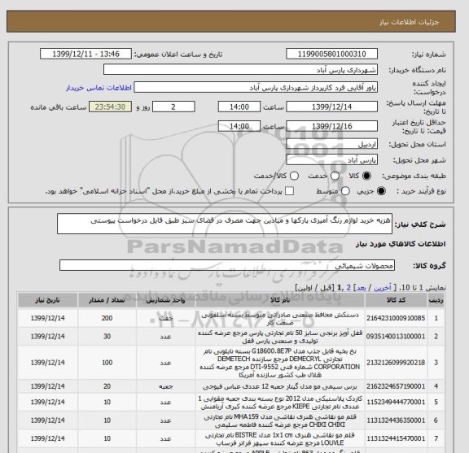This screenshot has height=453, width=469.
Task: Click the قفل آویز برنجی item name
Action: coord(280,337)
